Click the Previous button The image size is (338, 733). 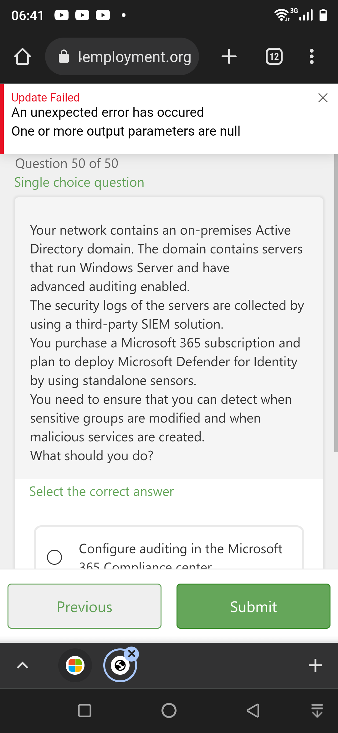[84, 606]
